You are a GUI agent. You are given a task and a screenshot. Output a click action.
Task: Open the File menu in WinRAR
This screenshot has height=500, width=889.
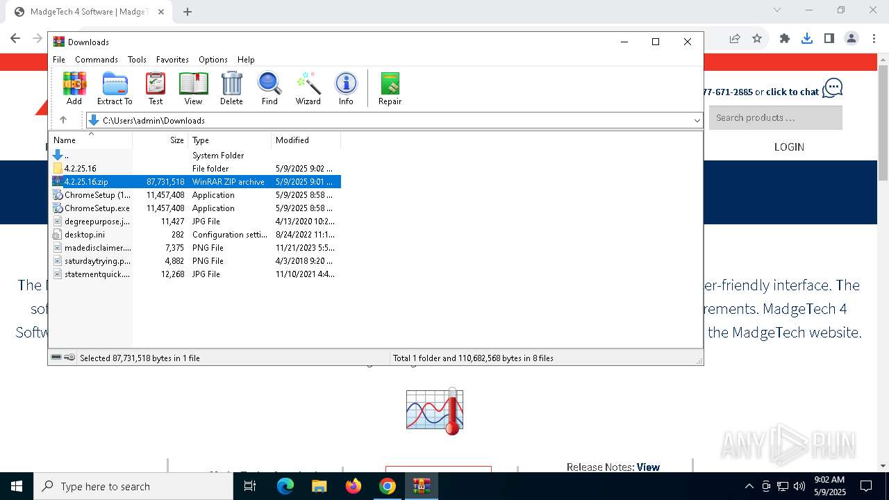tap(59, 60)
